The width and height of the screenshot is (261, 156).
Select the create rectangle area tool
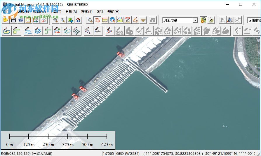[16, 31]
